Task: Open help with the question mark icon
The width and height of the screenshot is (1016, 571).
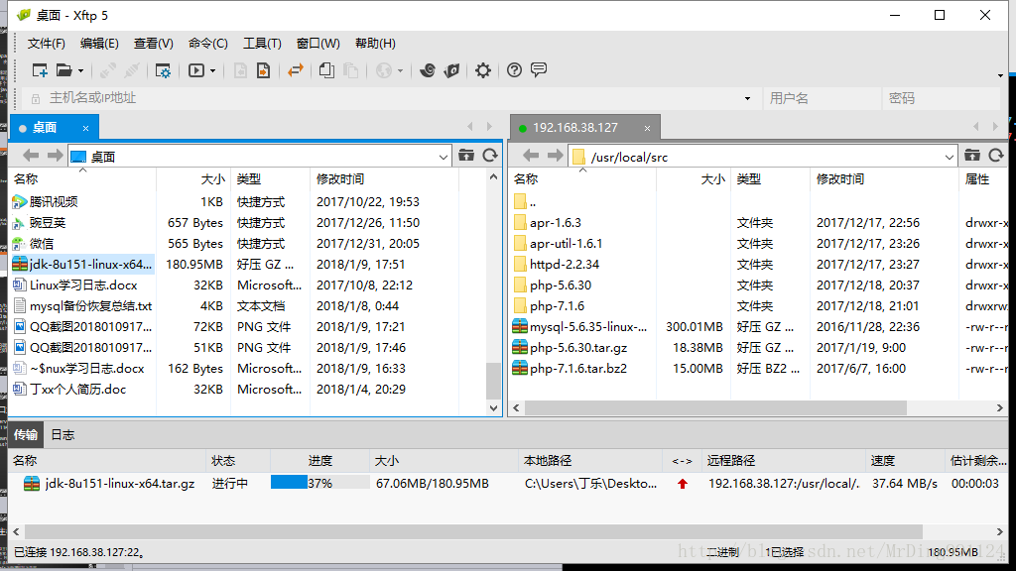Action: [514, 70]
